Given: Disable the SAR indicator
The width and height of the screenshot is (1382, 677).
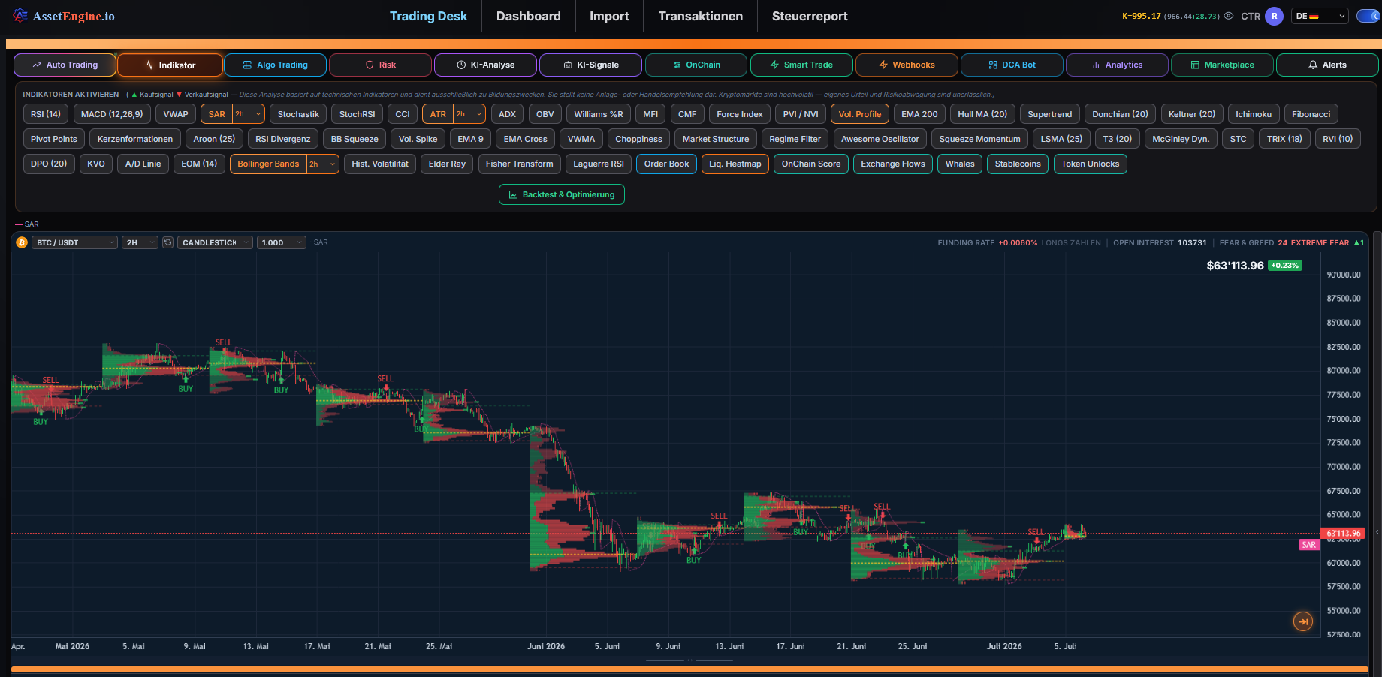Looking at the screenshot, I should pyautogui.click(x=217, y=114).
